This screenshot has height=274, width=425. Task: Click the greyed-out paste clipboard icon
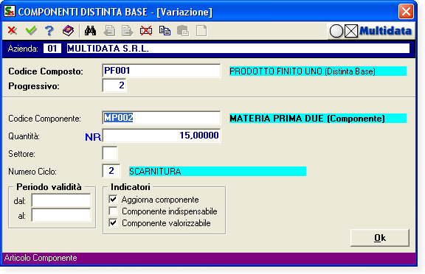click(x=183, y=30)
